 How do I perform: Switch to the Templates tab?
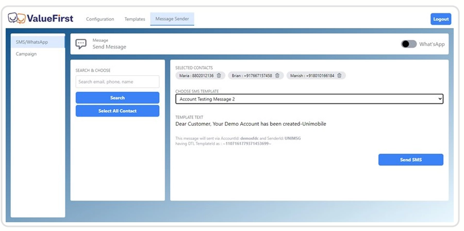135,19
